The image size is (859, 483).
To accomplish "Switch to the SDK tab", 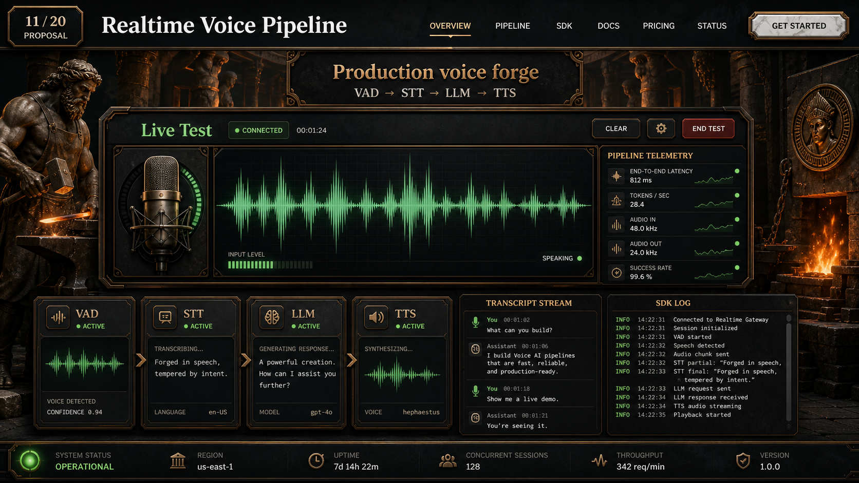I will point(564,26).
